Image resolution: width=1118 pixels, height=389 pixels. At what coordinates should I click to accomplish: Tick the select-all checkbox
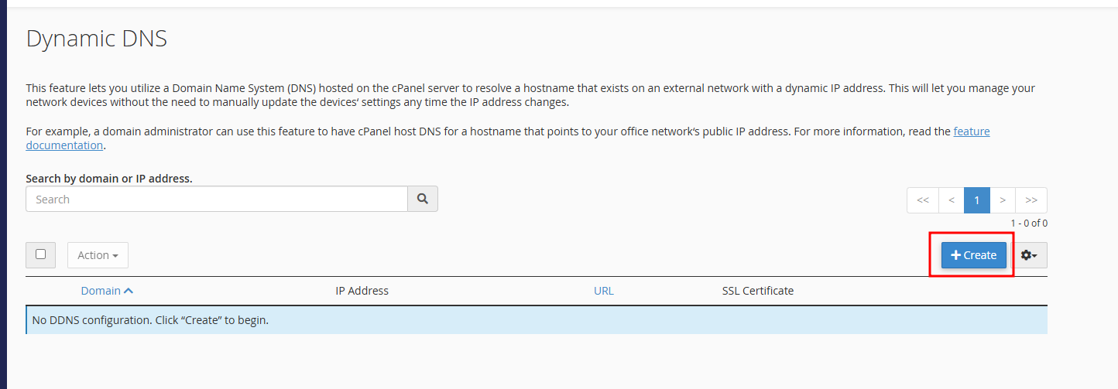coord(40,254)
